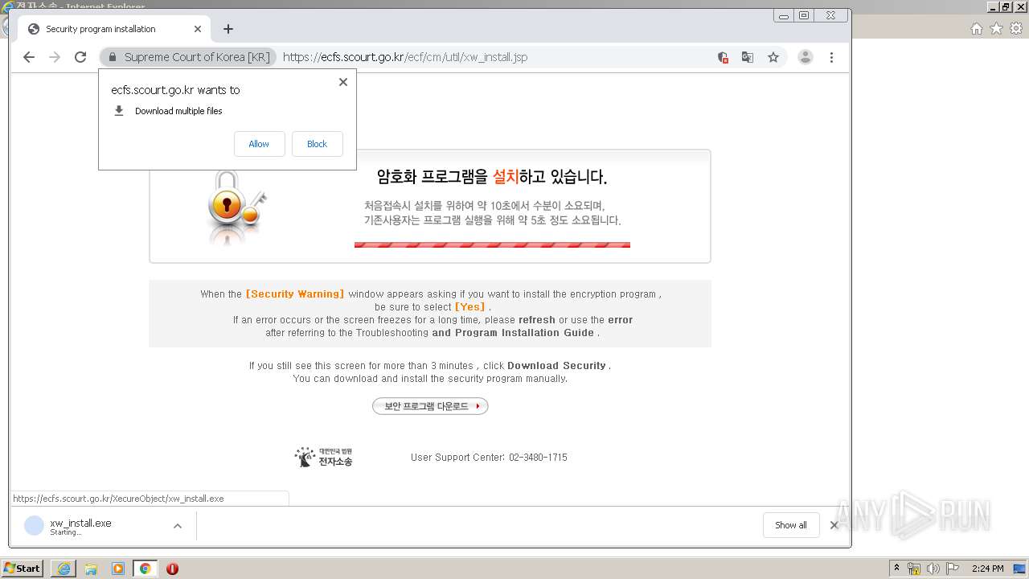1029x579 pixels.
Task: Open a new tab with the plus button
Action: click(x=228, y=29)
